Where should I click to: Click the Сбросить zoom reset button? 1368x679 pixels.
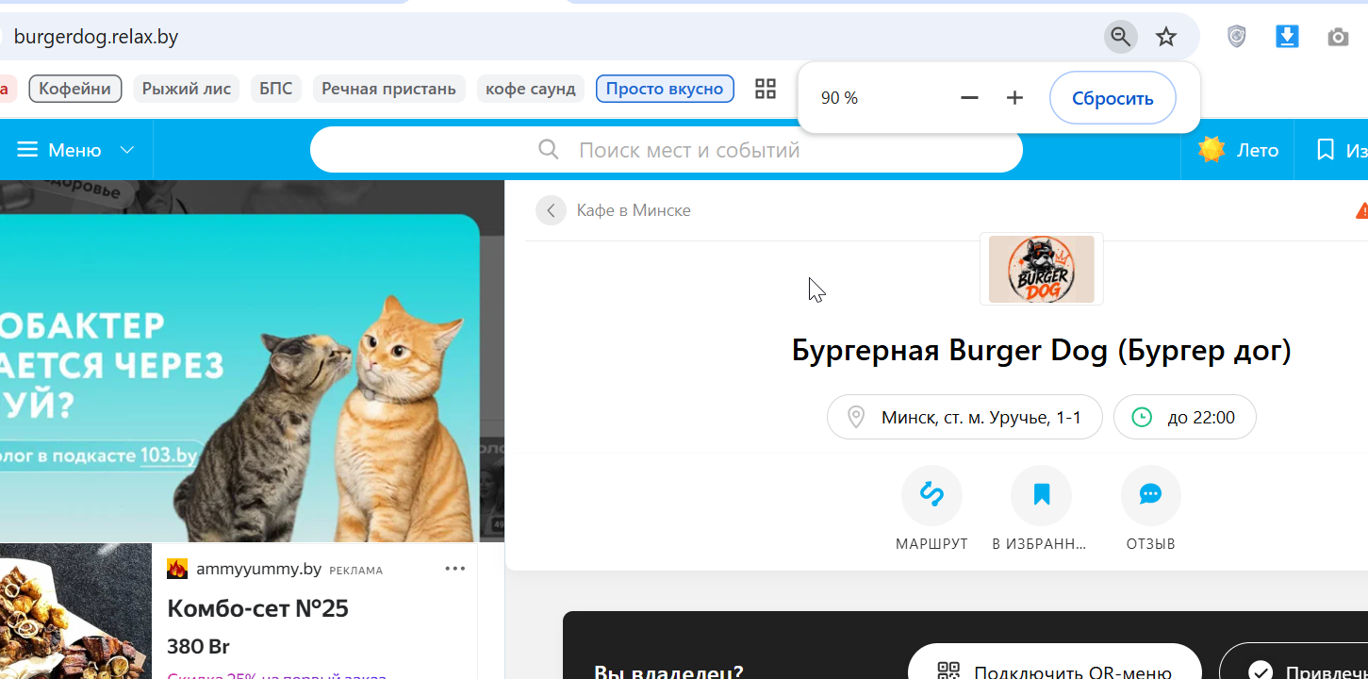(1113, 98)
